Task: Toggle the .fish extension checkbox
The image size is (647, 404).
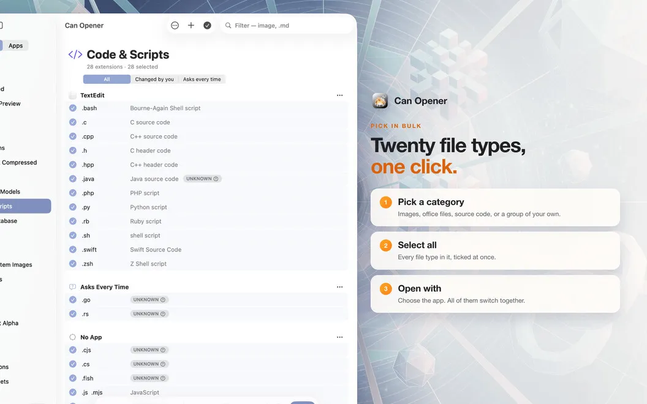Action: coord(73,378)
